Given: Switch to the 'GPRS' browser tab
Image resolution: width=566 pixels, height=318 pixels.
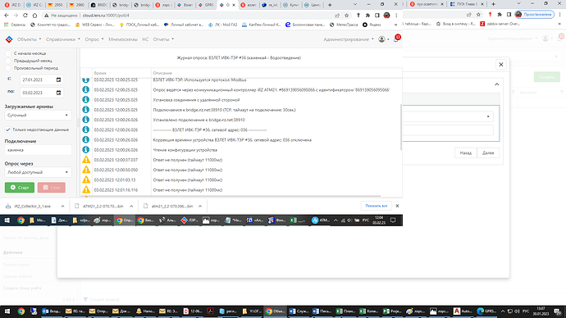Looking at the screenshot, I should [206, 5].
